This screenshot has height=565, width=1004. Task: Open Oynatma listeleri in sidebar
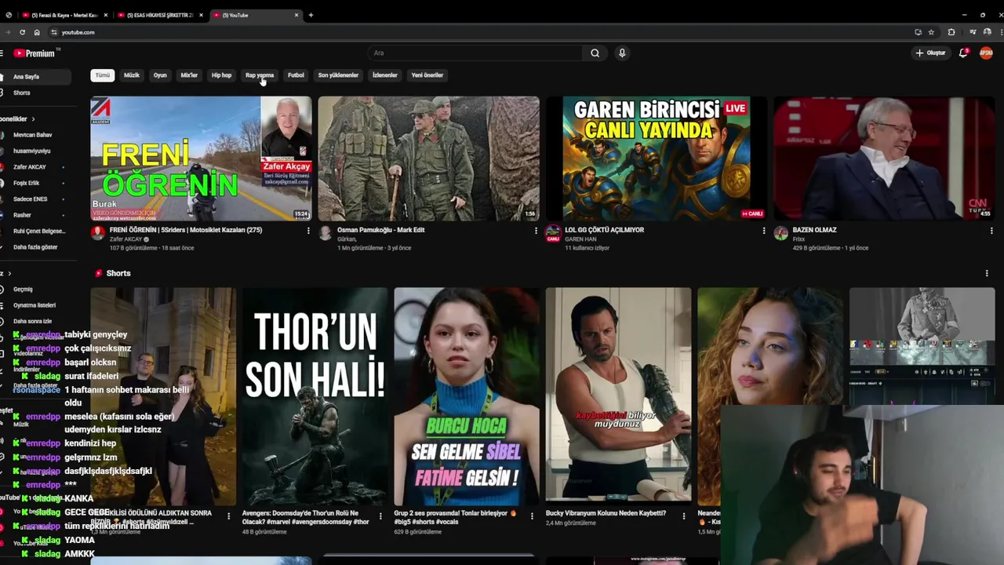35,305
